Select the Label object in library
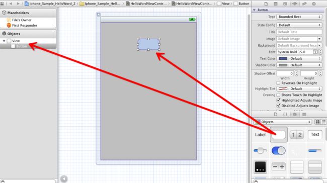 (260, 135)
